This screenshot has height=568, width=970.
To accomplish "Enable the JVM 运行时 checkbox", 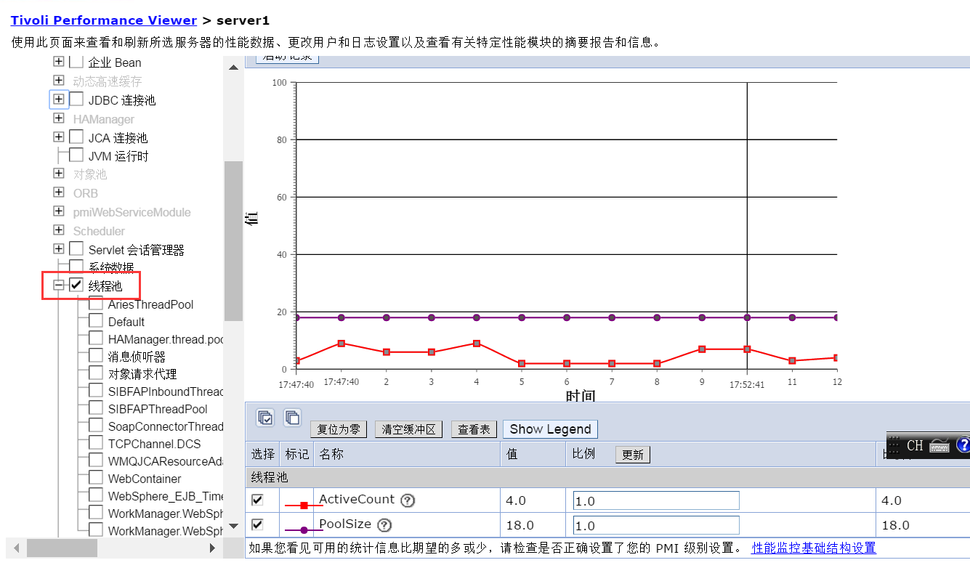I will [76, 155].
